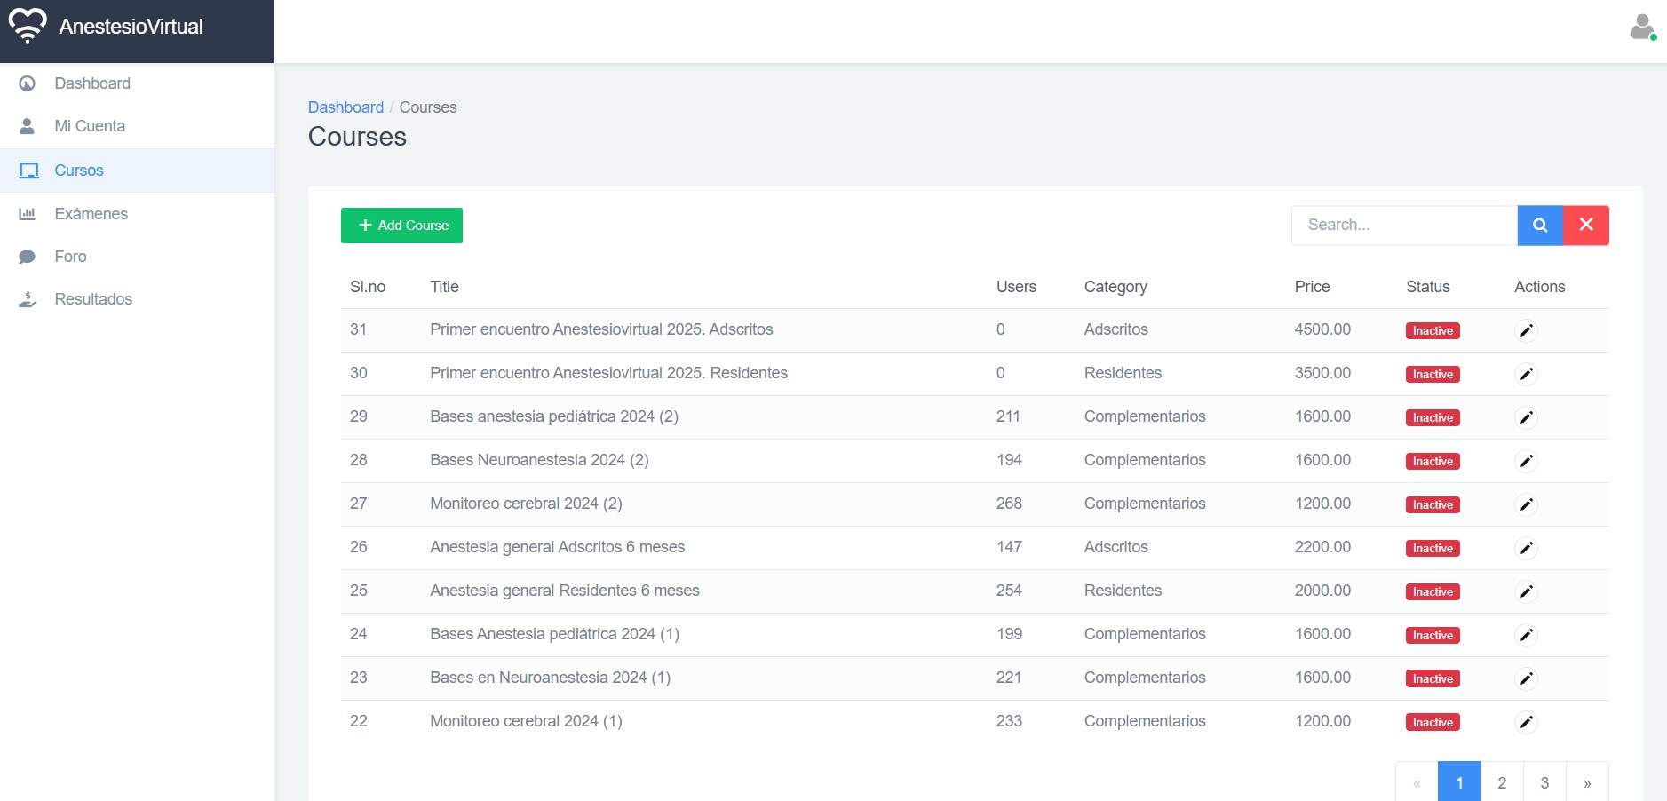Select Exámenes from the sidebar
Viewport: 1667px width, 801px height.
tap(91, 214)
